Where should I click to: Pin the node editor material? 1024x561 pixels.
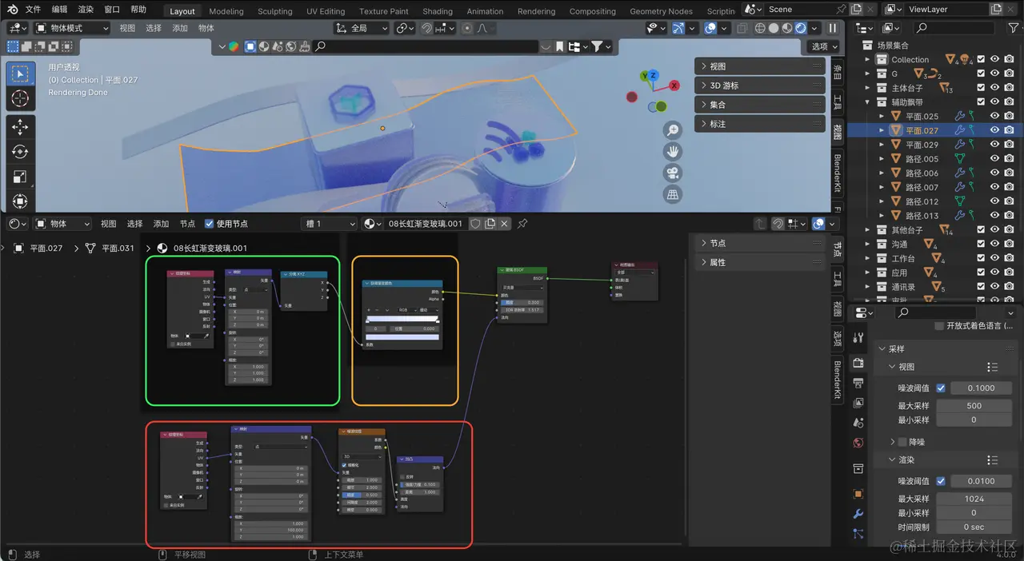pyautogui.click(x=522, y=224)
